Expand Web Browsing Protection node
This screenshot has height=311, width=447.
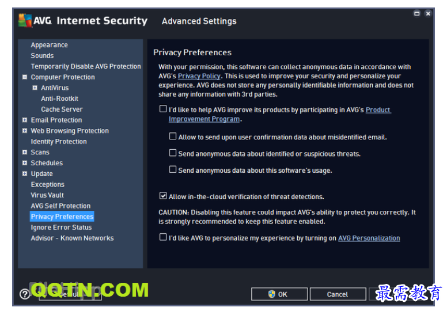point(25,131)
